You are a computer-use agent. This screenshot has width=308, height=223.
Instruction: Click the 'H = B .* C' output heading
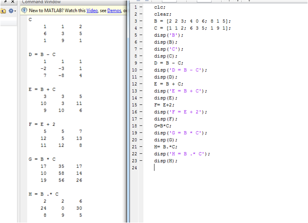[x=43, y=194]
